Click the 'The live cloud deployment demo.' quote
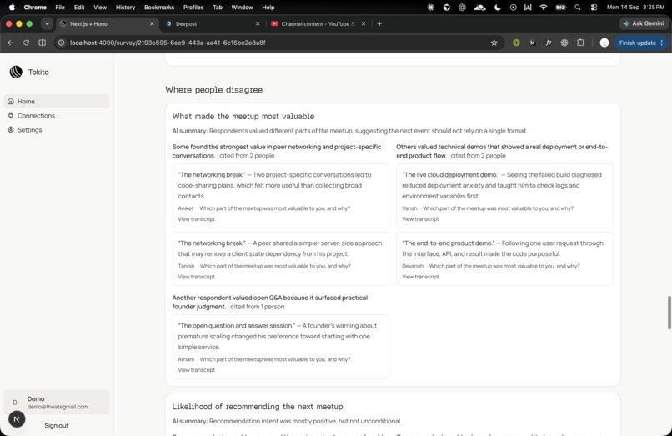Screen dimensions: 672x436 [x=450, y=174]
